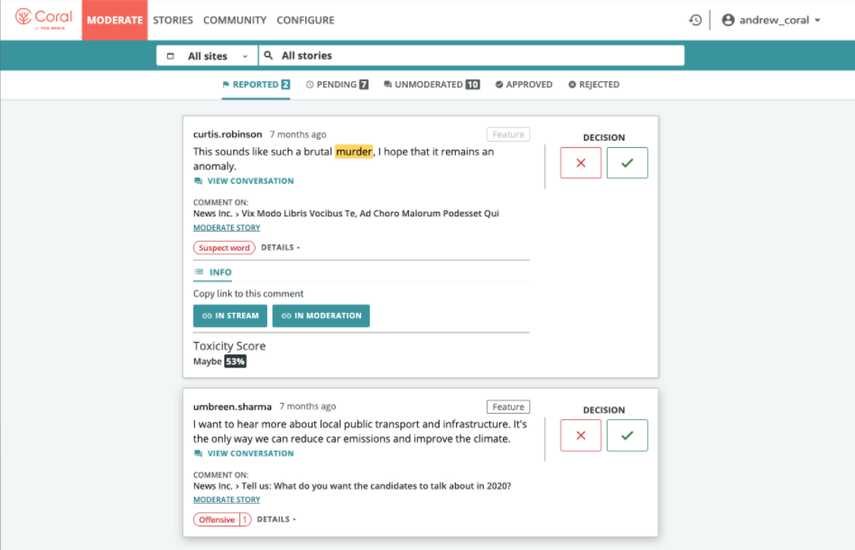Expand Details on the Offensive comment
Screen dimensions: 855x550
(x=276, y=519)
